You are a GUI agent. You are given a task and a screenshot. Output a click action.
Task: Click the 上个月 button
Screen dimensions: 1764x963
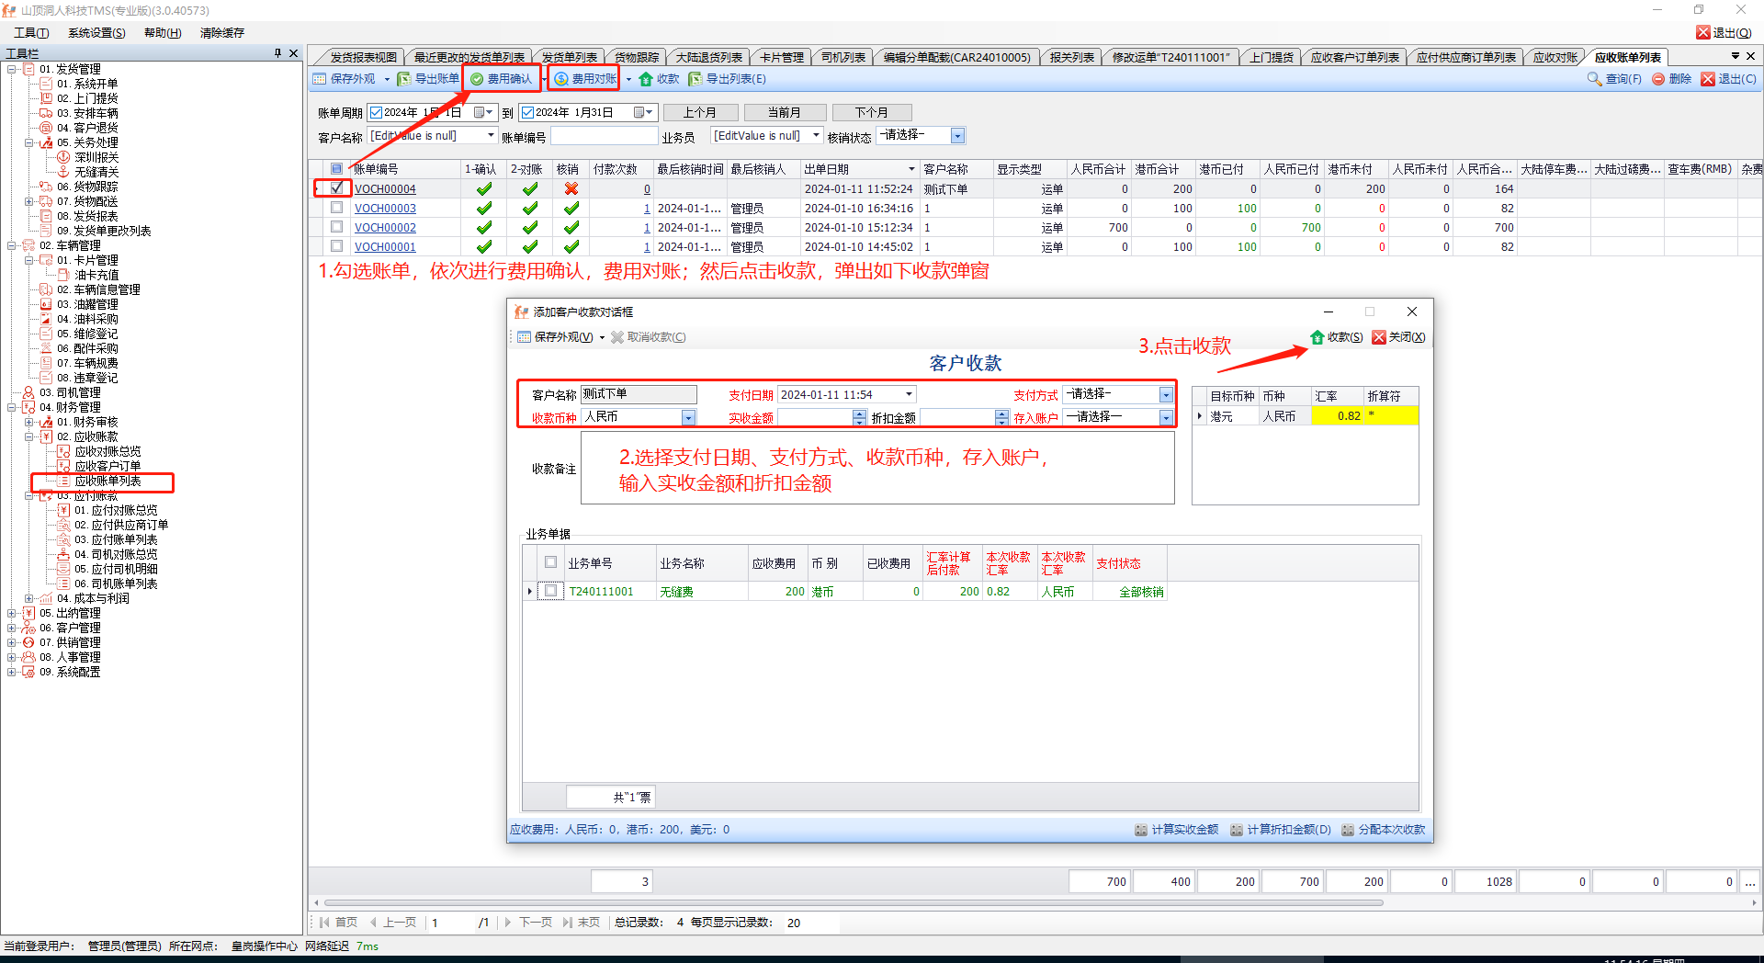point(699,112)
